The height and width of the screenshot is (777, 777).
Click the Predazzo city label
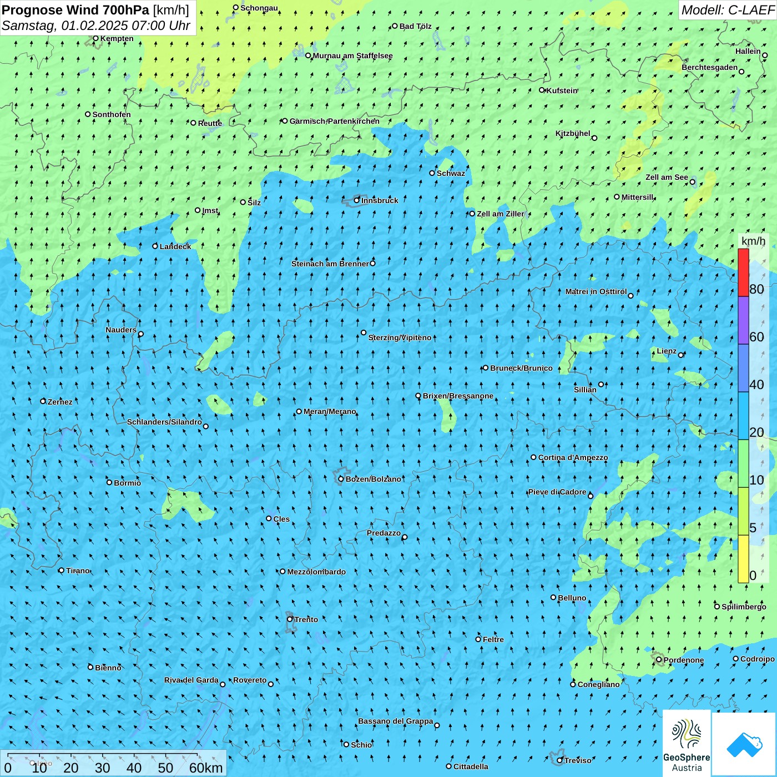[x=384, y=533]
